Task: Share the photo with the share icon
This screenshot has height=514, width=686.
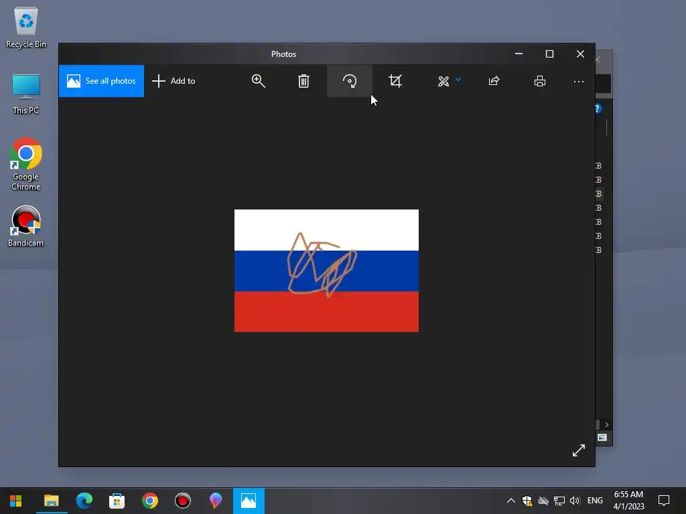Action: (x=494, y=81)
